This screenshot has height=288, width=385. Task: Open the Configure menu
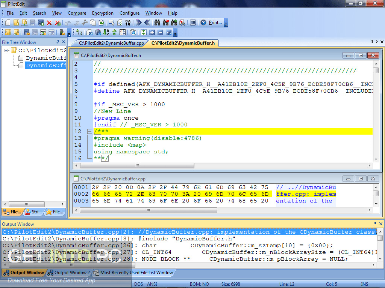[129, 13]
